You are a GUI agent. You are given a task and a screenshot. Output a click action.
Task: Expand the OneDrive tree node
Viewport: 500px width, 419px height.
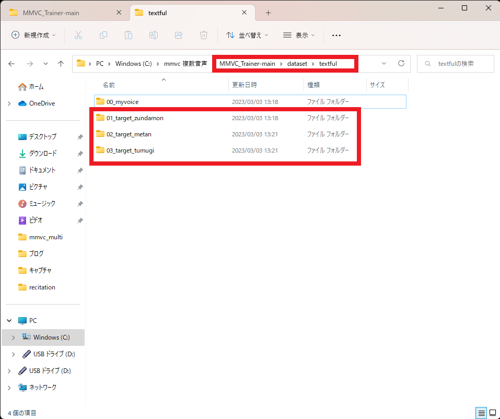click(9, 103)
